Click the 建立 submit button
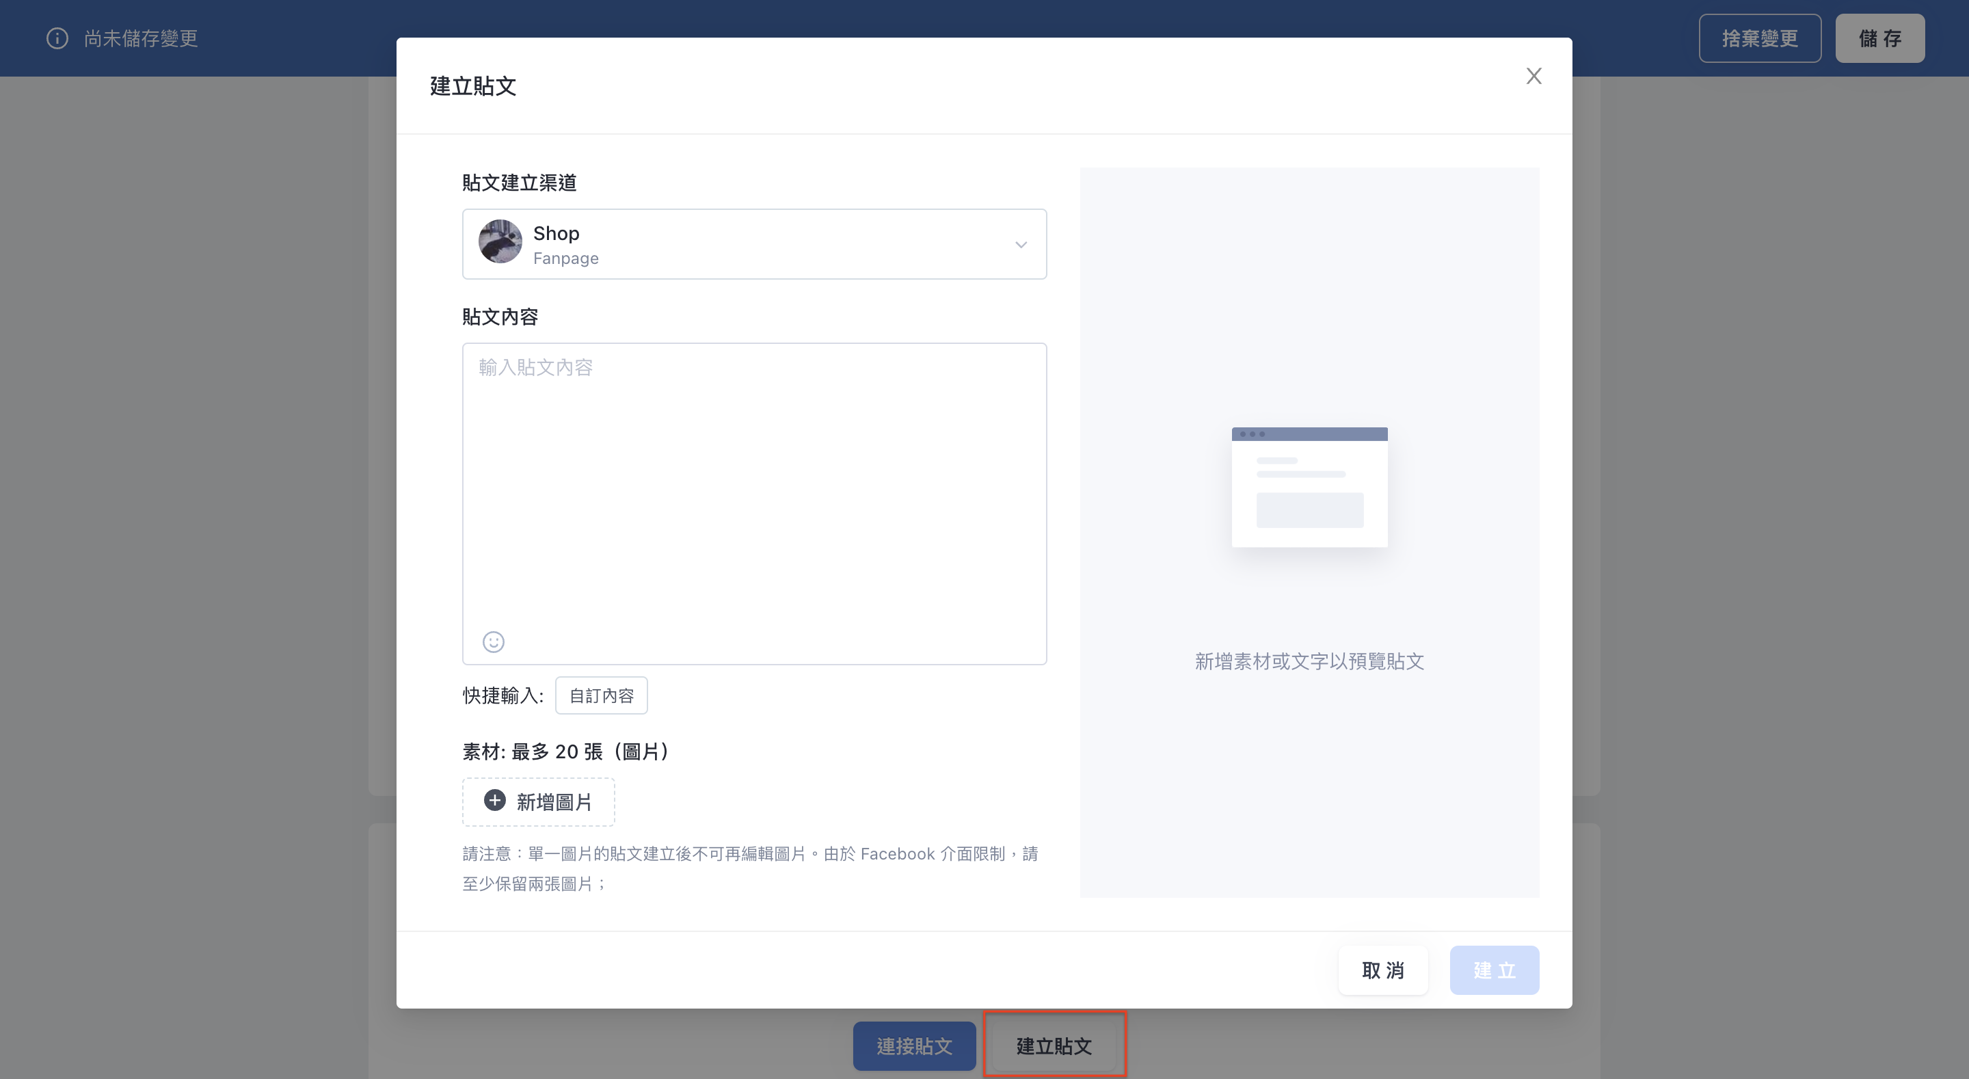Image resolution: width=1969 pixels, height=1079 pixels. (x=1495, y=970)
